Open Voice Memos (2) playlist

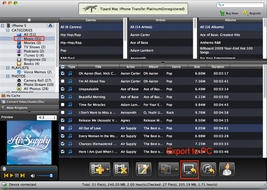37,72
